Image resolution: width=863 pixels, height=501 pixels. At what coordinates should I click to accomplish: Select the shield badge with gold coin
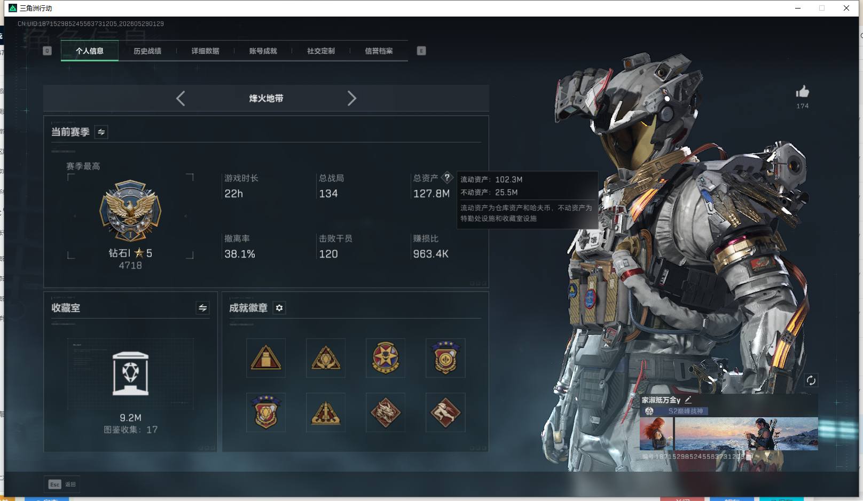(445, 358)
